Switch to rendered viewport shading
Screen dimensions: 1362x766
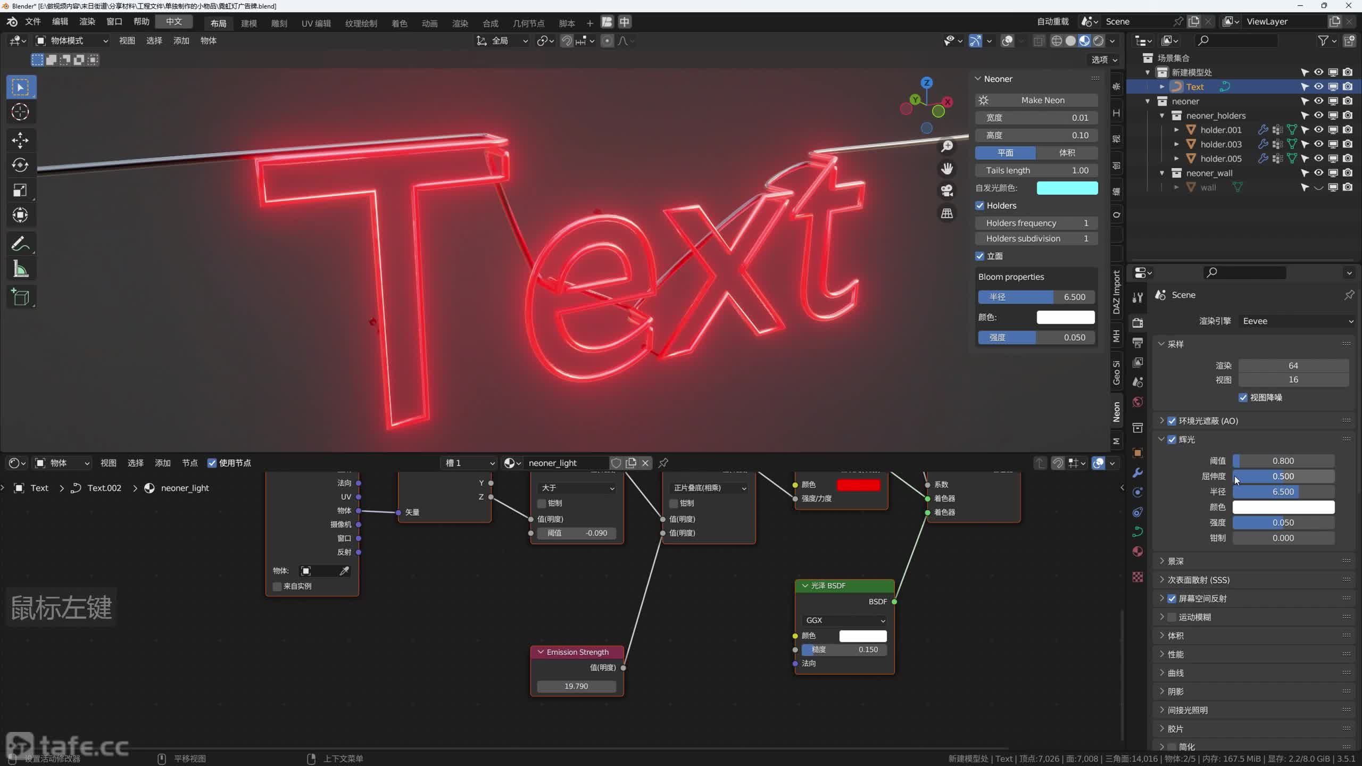[1098, 41]
